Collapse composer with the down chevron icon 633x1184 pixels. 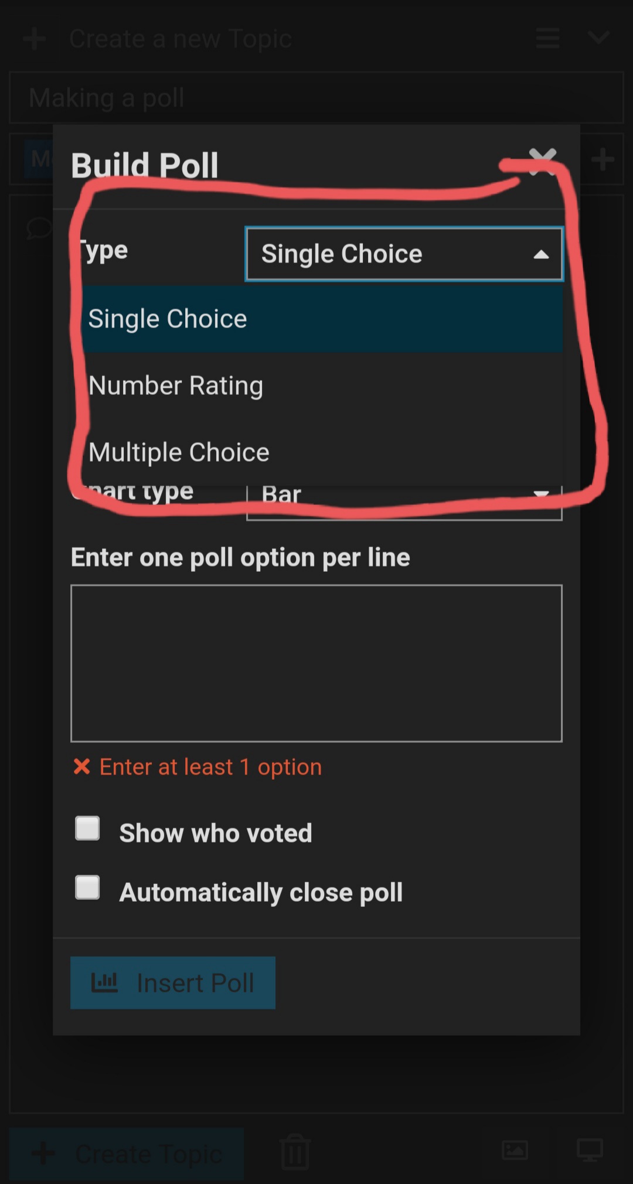coord(598,38)
